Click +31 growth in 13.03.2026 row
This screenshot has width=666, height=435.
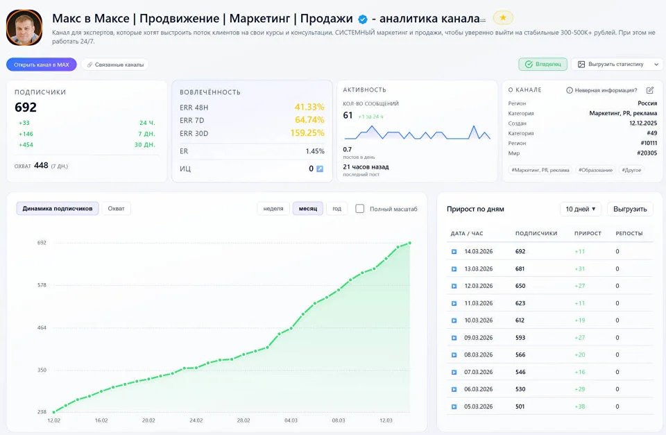[580, 269]
